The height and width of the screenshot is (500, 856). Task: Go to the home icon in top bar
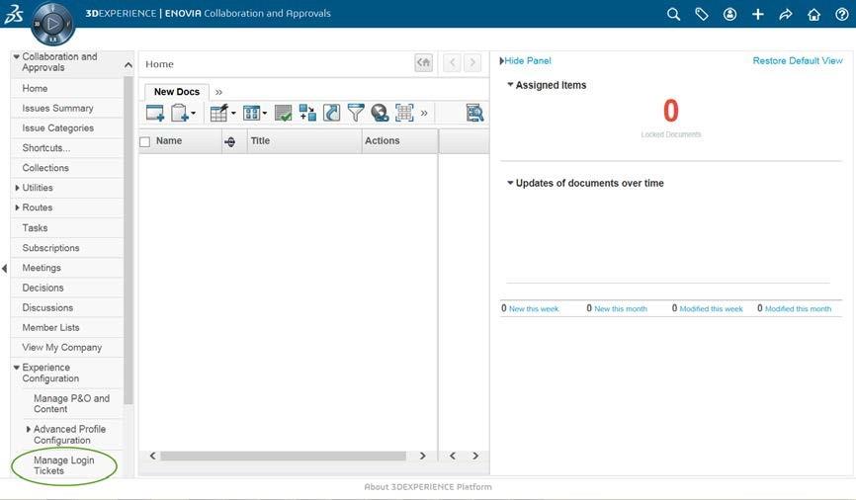[x=813, y=14]
